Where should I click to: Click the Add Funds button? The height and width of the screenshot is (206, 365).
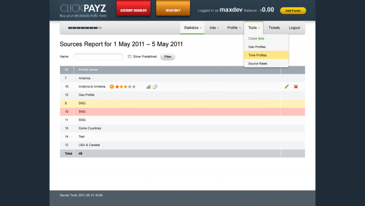pyautogui.click(x=293, y=11)
